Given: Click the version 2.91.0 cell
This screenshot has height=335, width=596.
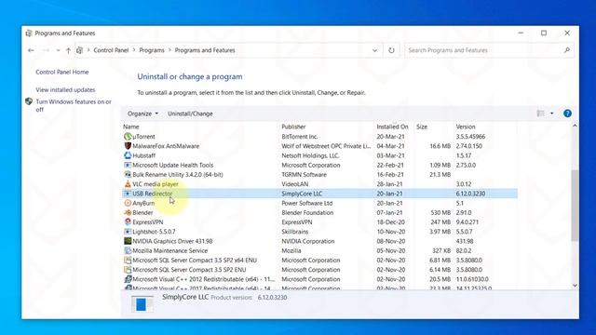Looking at the screenshot, I should click(x=464, y=212).
